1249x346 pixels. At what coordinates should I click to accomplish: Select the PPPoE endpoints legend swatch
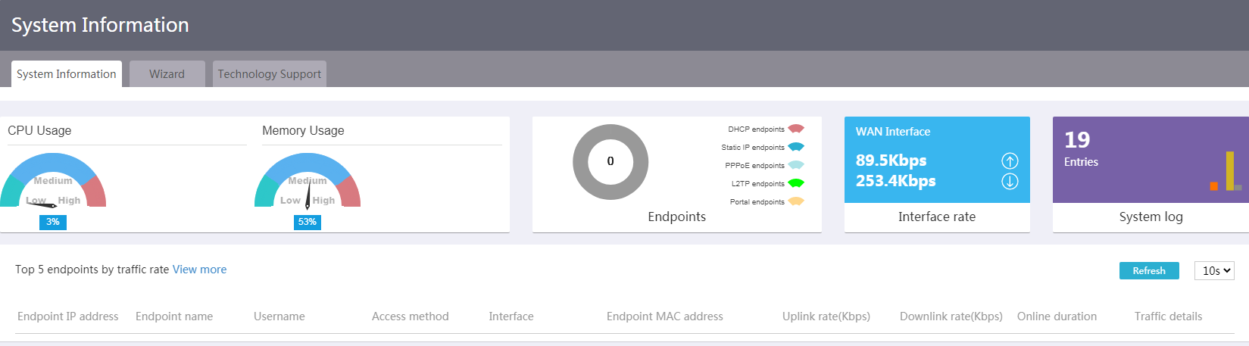tap(795, 165)
